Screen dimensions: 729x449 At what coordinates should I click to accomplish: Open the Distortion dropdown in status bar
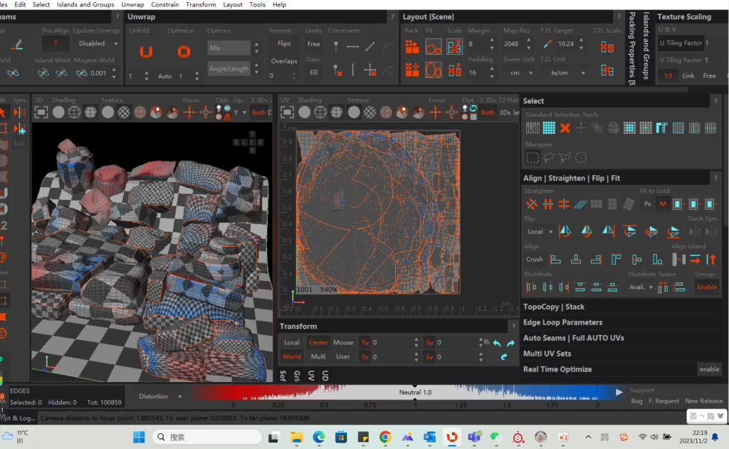pos(159,396)
